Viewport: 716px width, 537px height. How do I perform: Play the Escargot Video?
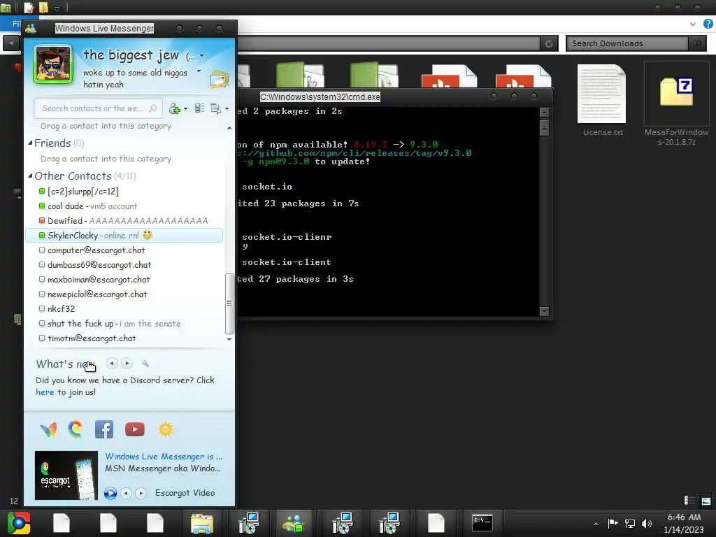[110, 493]
